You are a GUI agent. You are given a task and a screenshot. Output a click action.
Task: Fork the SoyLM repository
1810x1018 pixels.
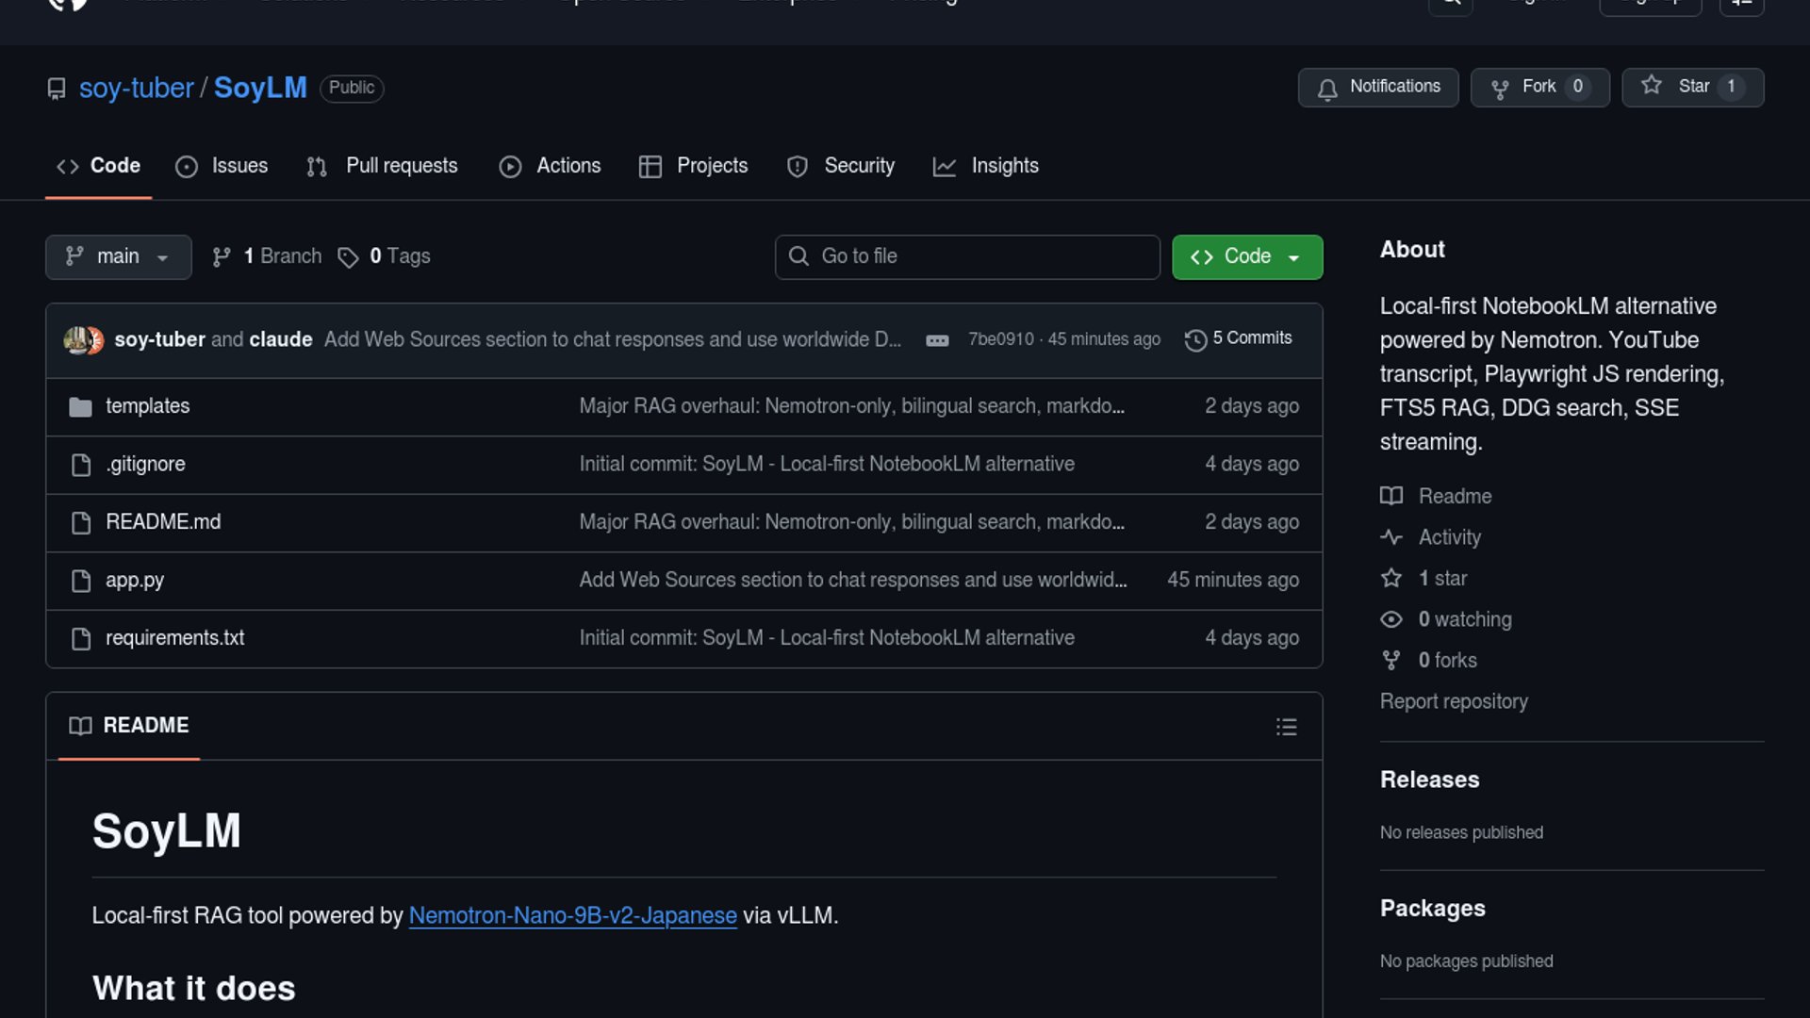coord(1538,87)
